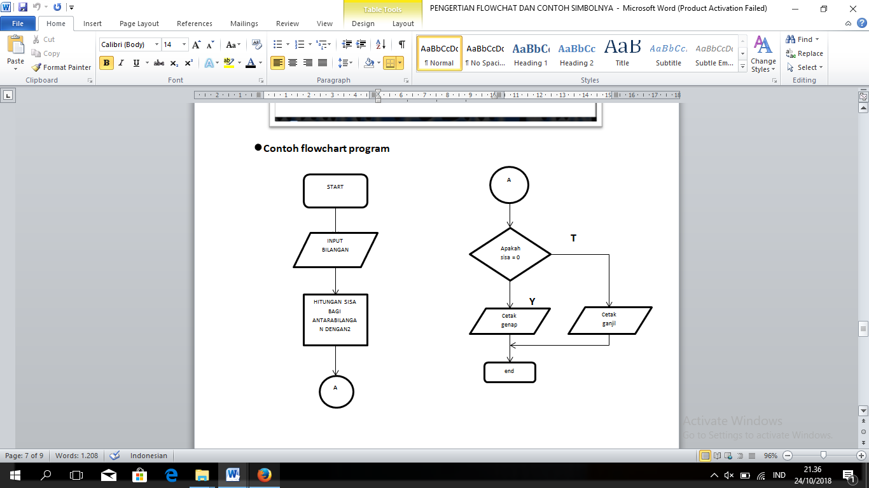Click the Firefox icon on the taskbar
The image size is (869, 488).
(264, 475)
